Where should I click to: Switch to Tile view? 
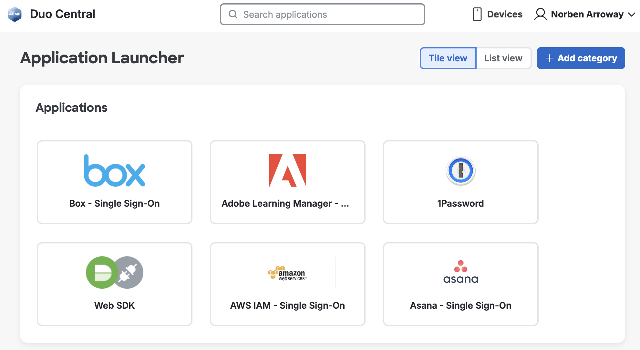click(x=448, y=58)
